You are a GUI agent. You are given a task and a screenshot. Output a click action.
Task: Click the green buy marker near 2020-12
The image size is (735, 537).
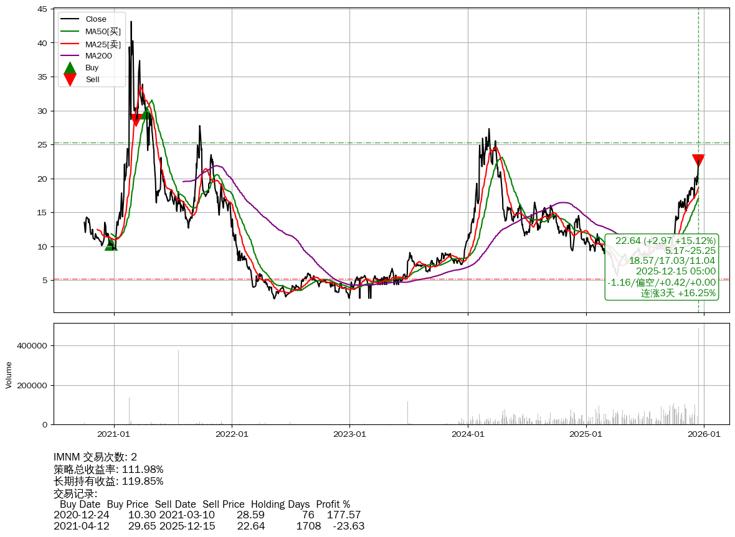tap(111, 245)
